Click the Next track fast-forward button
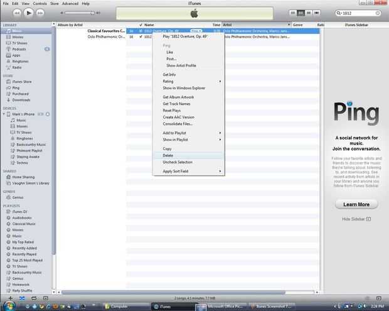This screenshot has width=389, height=311. coord(40,13)
